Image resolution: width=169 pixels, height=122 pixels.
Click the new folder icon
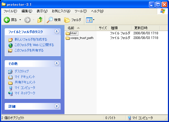pyautogui.click(x=10, y=40)
